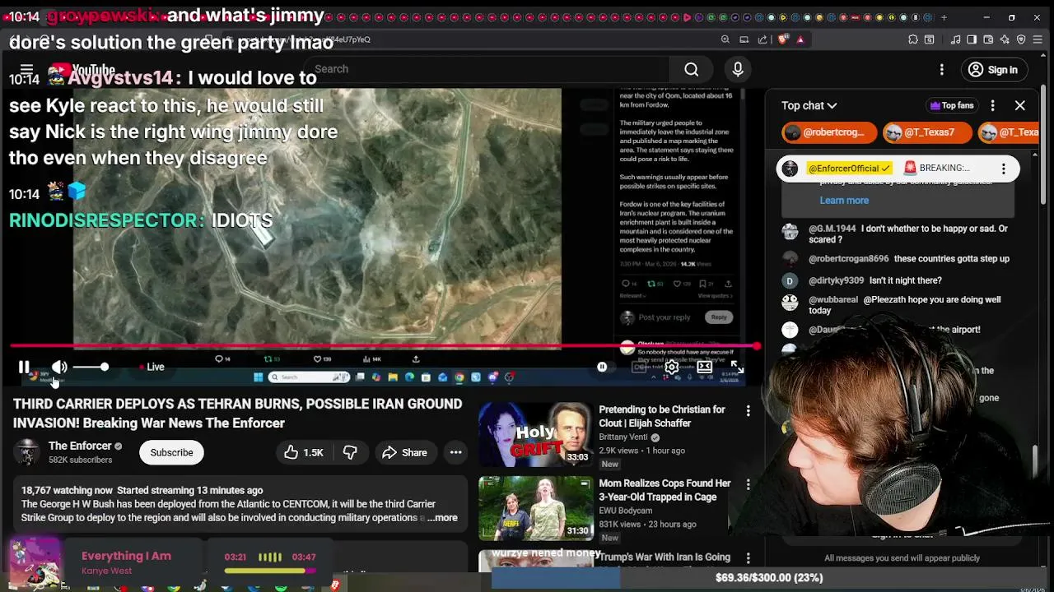Open 'Mom Realizes Cops Found Her' title link

point(665,490)
